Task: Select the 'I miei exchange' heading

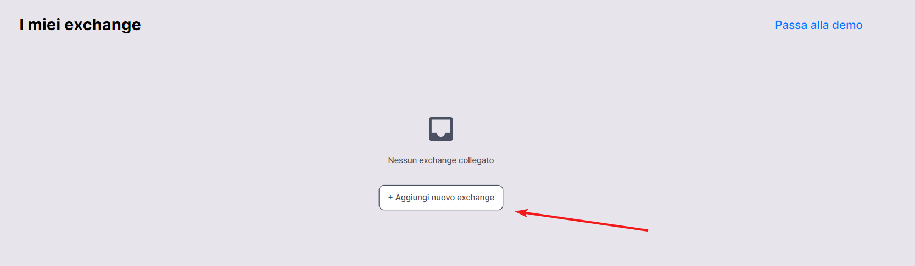Action: coord(80,25)
